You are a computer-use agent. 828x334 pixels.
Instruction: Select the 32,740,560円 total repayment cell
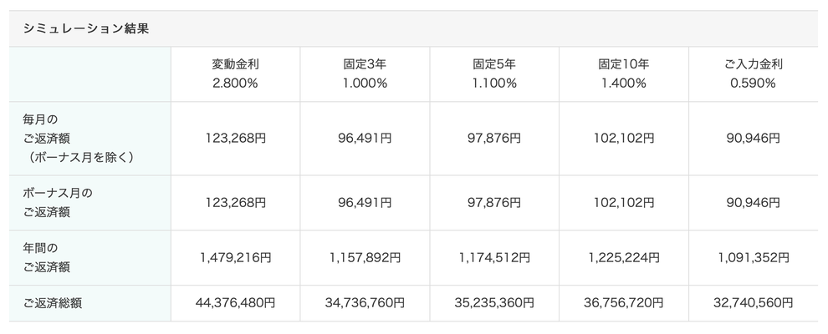754,303
